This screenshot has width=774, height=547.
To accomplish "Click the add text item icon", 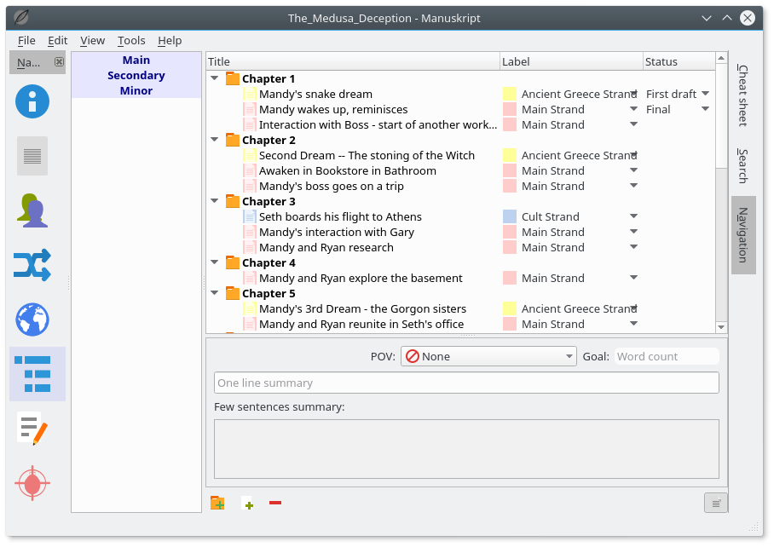I will (247, 504).
